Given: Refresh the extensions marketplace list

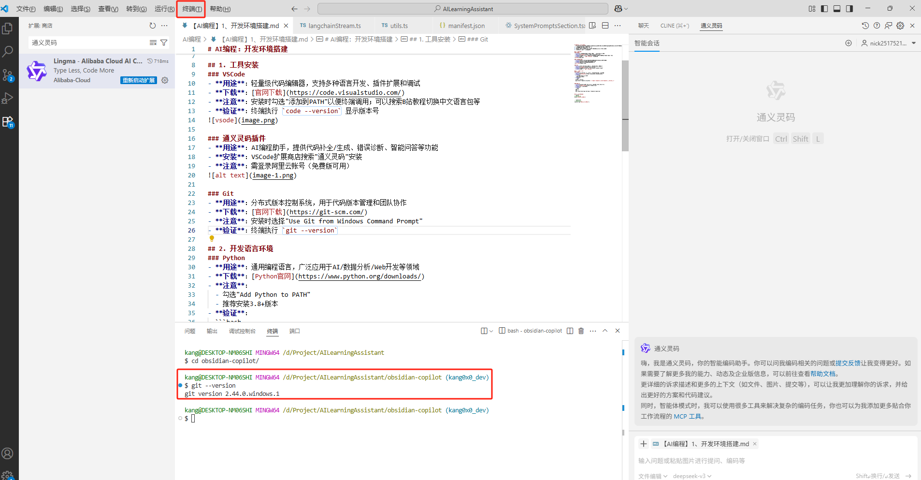Looking at the screenshot, I should (x=153, y=26).
